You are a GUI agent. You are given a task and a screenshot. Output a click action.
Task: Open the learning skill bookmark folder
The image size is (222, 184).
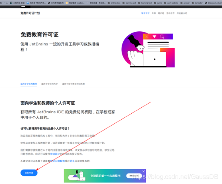129,3
